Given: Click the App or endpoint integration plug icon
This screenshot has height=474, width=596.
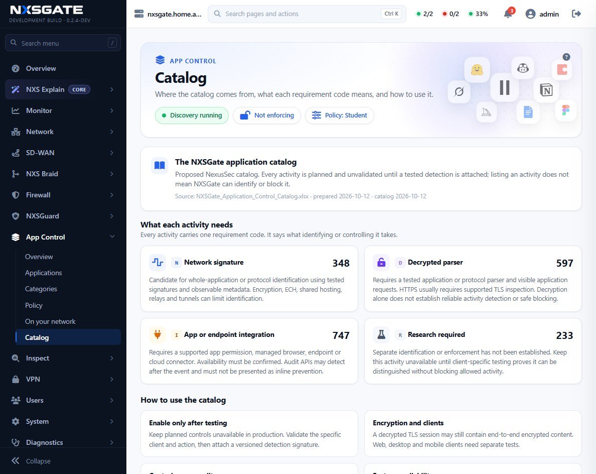Looking at the screenshot, I should pyautogui.click(x=158, y=334).
